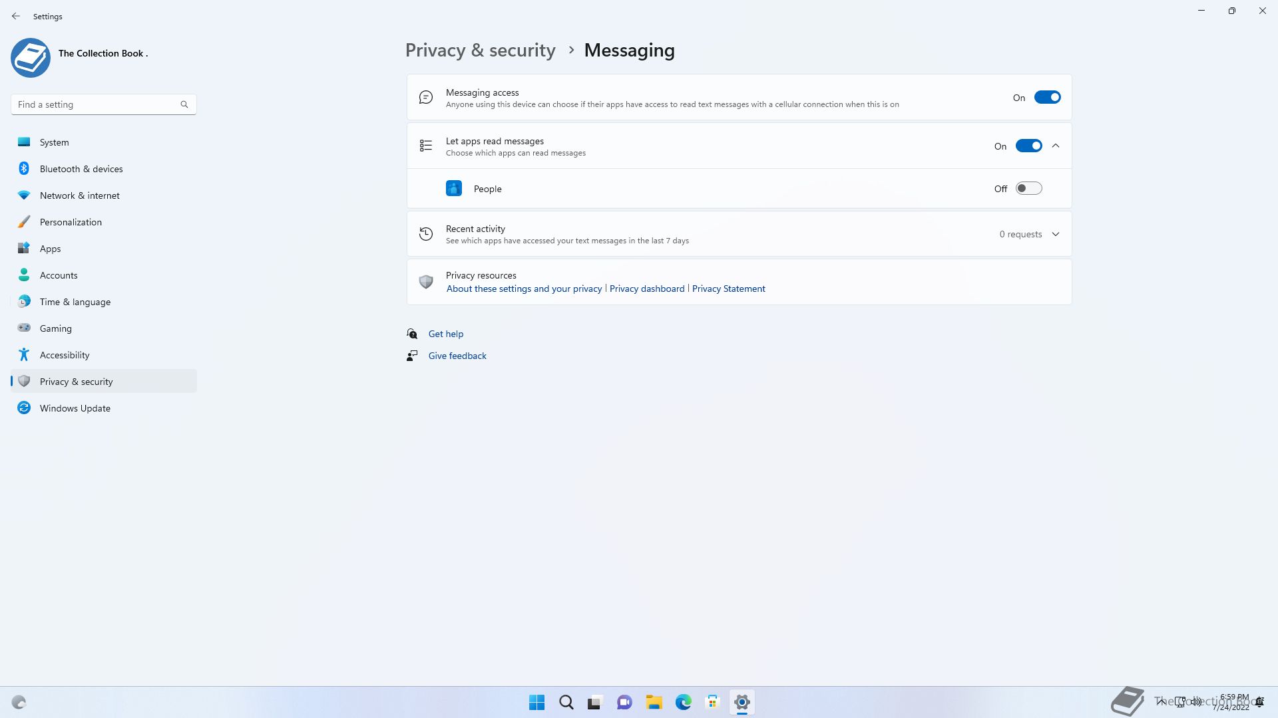Click the Settings gear in the taskbar
Image resolution: width=1278 pixels, height=718 pixels.
click(742, 702)
